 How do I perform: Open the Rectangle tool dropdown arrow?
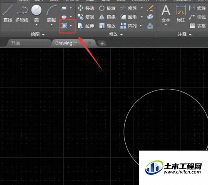pos(71,8)
